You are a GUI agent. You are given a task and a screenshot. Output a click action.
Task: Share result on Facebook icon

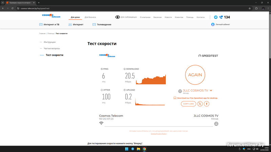click(207, 104)
